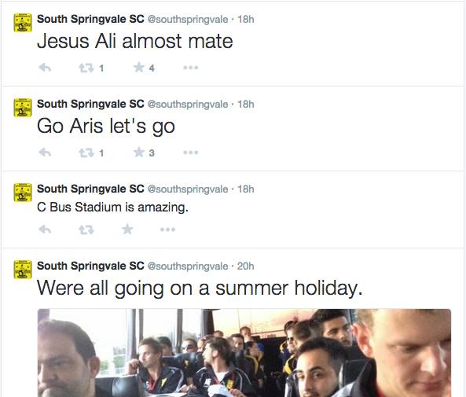466x397 pixels.
Task: Open the "Were all going on a summer holiday" tweet text
Action: pyautogui.click(x=200, y=288)
